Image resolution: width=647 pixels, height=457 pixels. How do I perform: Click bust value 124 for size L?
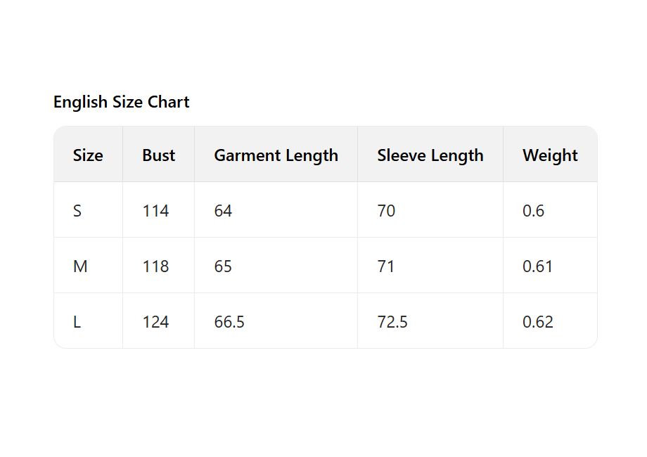[x=155, y=322]
